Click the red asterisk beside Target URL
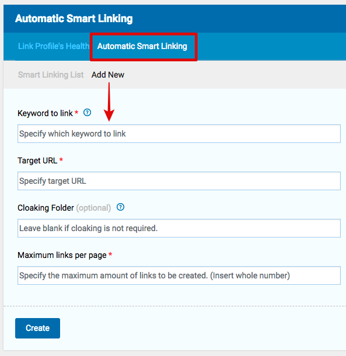346x356 pixels. [x=61, y=159]
